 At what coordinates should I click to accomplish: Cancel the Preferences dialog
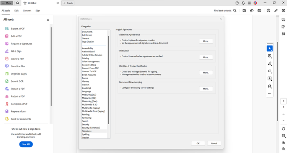pyautogui.click(x=214, y=143)
